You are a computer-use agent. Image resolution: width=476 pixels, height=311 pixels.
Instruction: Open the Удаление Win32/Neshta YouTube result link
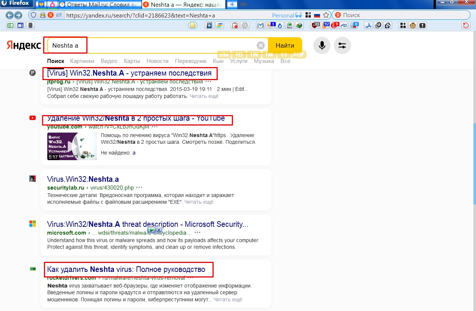pyautogui.click(x=136, y=118)
